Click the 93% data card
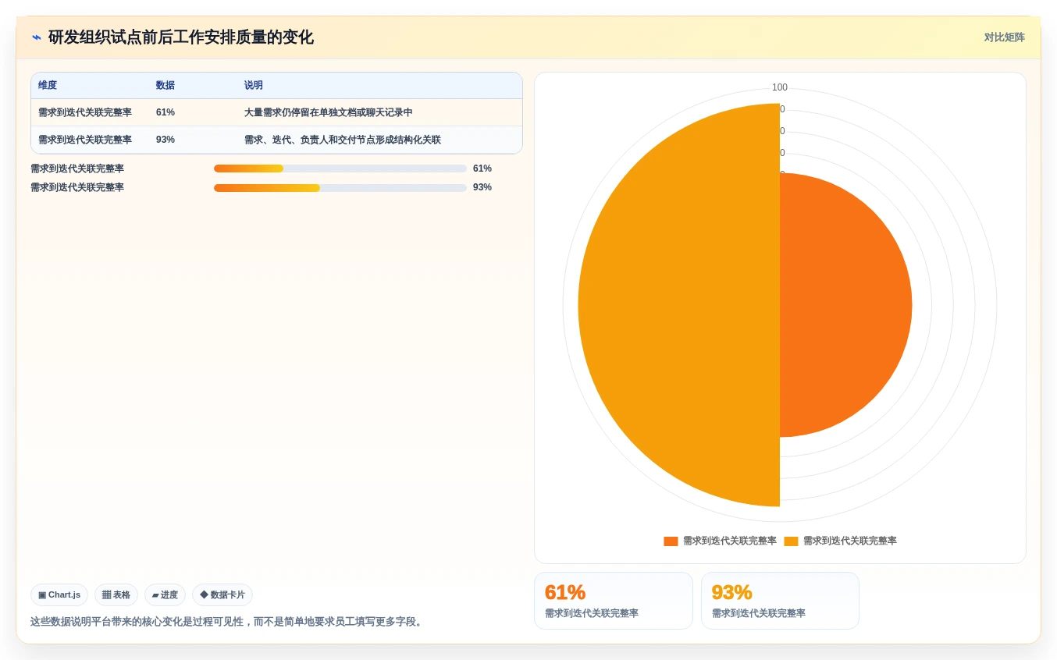Viewport: 1057px width, 660px height. [780, 601]
